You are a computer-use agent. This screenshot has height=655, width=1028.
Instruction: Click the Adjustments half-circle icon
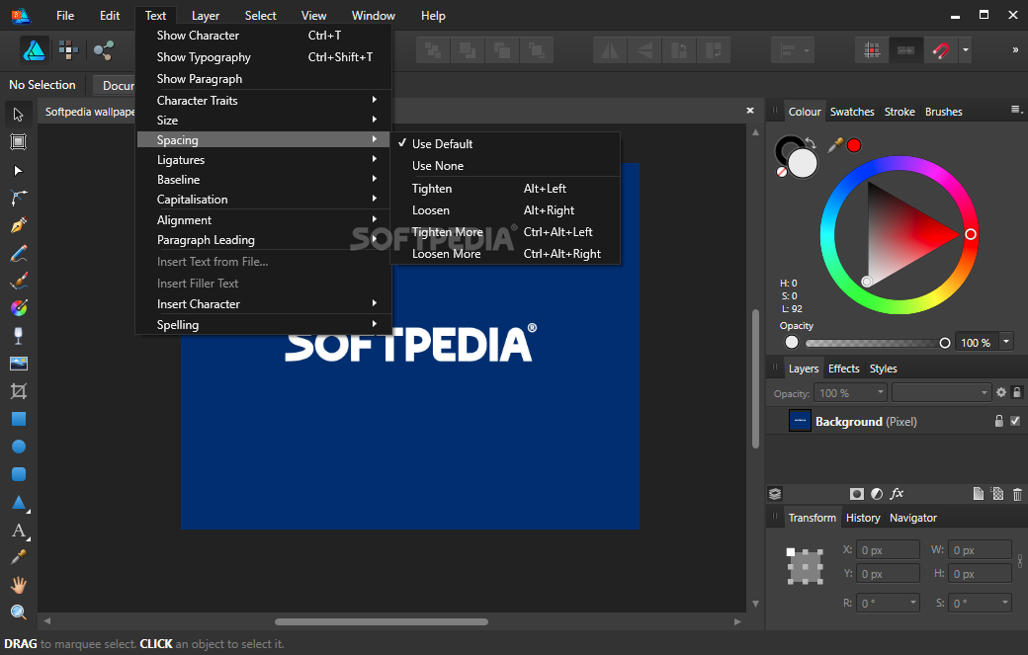tap(877, 494)
